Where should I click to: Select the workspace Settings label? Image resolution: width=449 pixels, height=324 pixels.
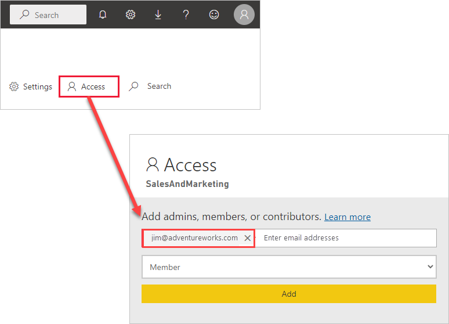click(38, 87)
